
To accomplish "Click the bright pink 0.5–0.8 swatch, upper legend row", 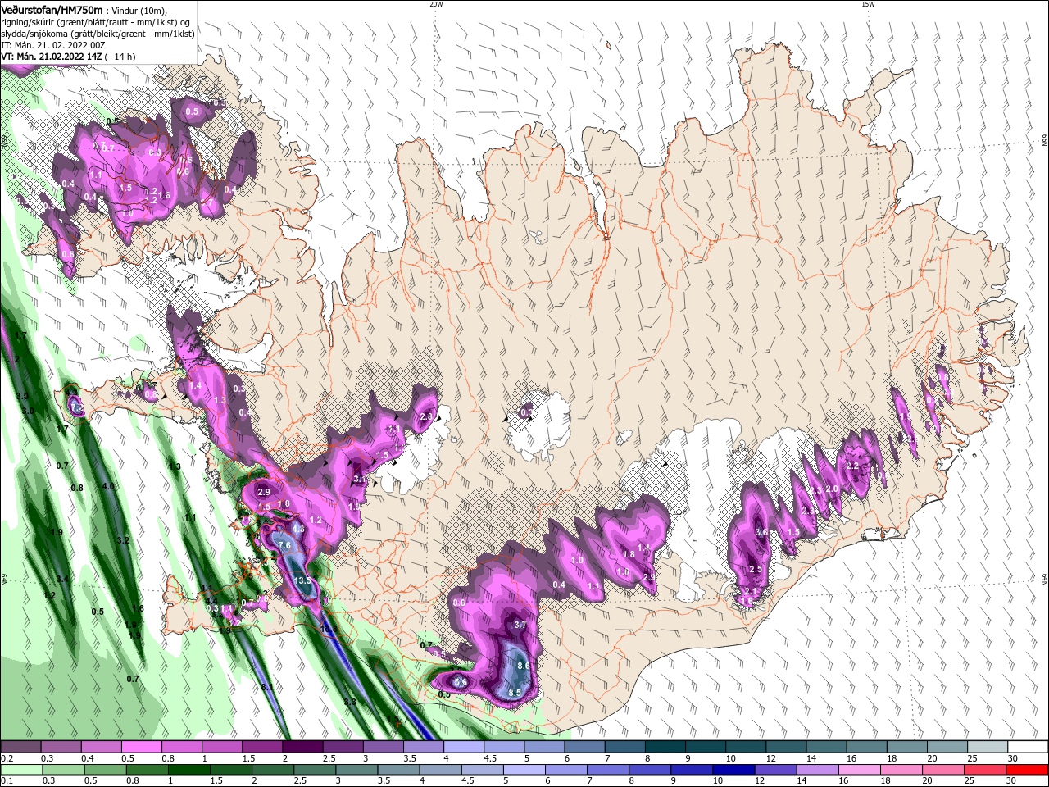I will (x=143, y=747).
